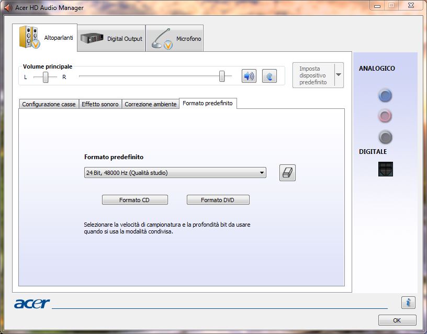Open the Correzione ambiente tab
This screenshot has height=334, width=427.
151,104
